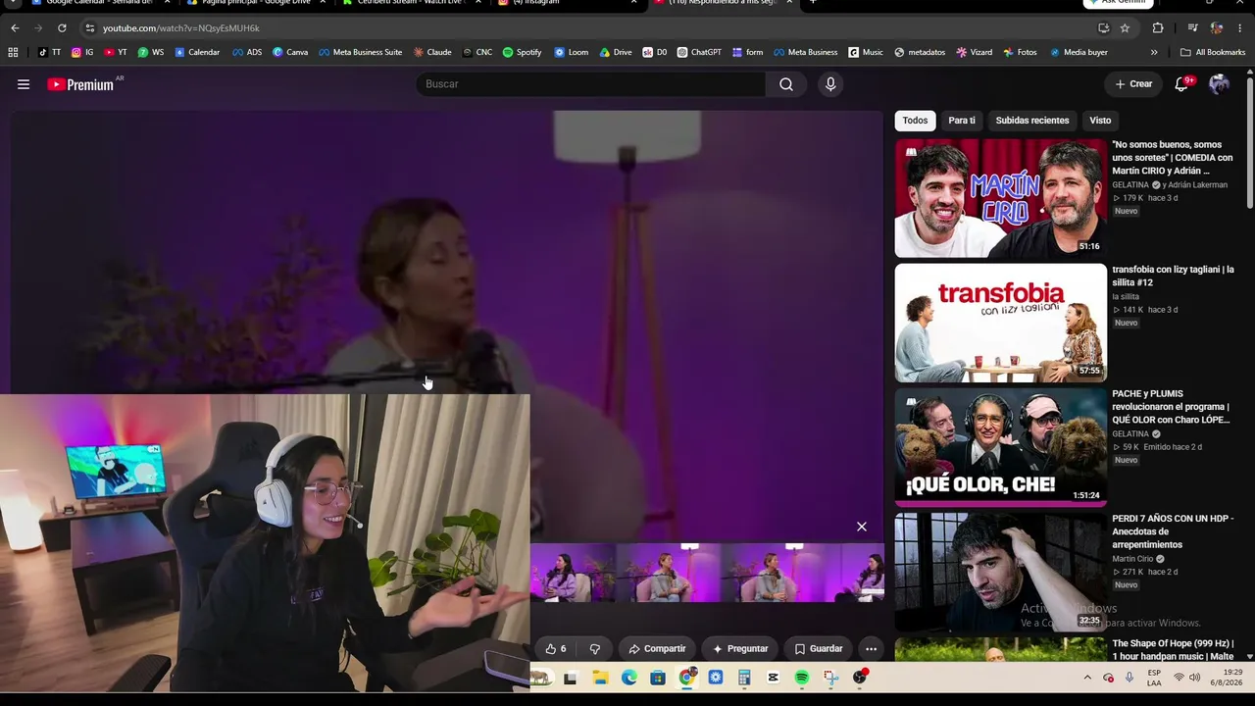Open the IG Instagram bookmark
Viewport: 1255px width, 706px height.
coord(82,52)
